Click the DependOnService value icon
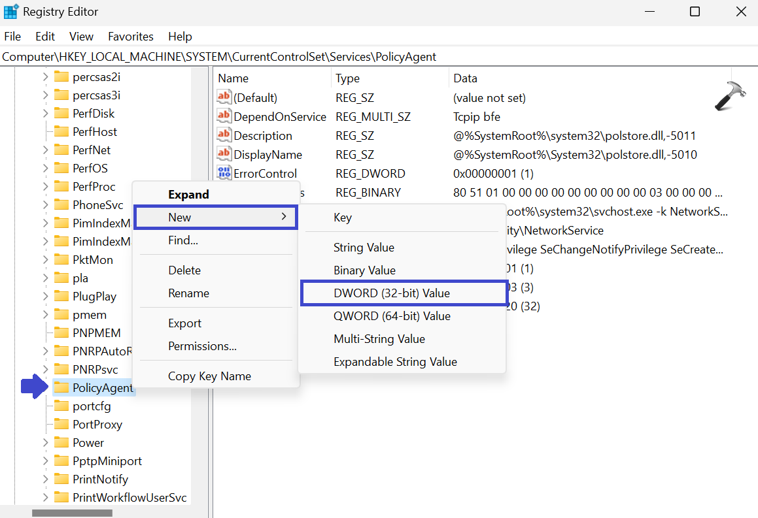Viewport: 758px width, 518px height. [x=224, y=117]
